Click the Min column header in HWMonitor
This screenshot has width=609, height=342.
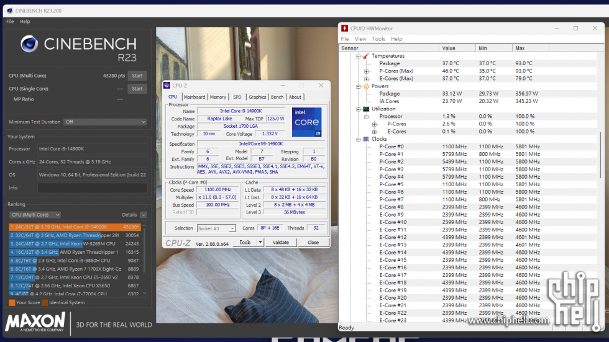click(x=494, y=48)
